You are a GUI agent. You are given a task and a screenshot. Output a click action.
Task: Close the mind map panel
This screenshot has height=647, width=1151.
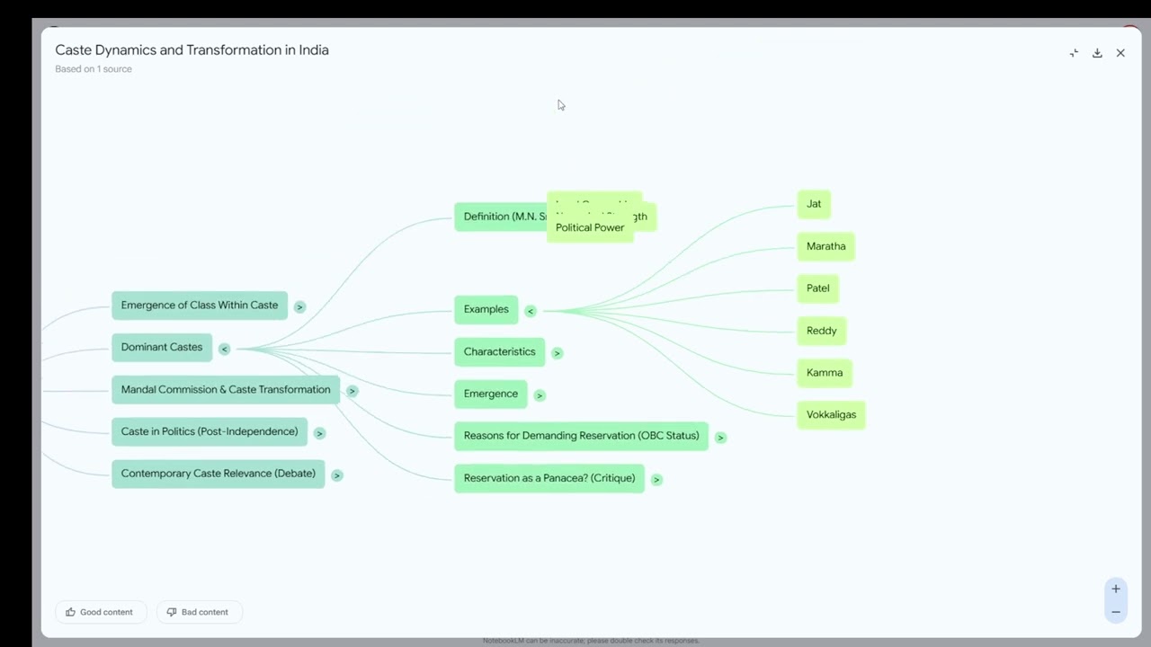1120,53
